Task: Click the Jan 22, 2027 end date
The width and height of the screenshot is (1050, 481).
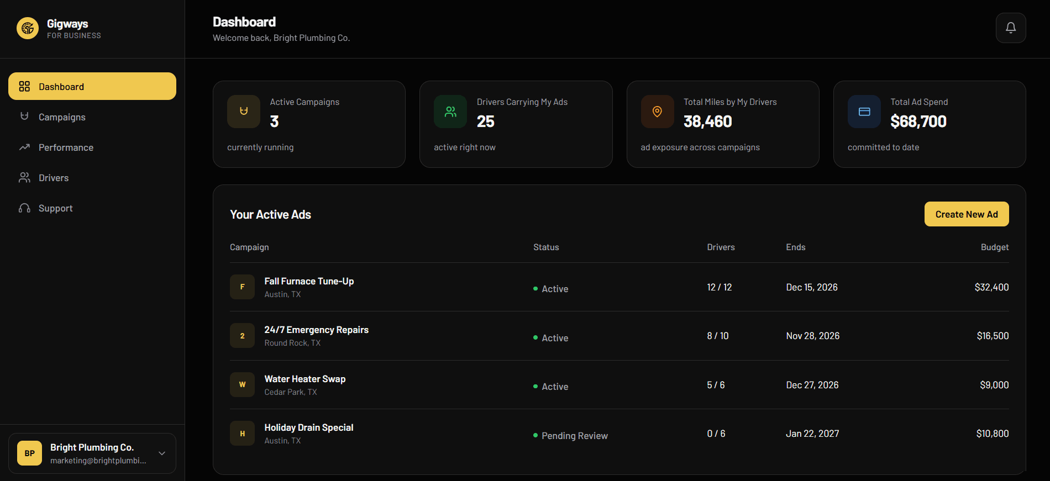Action: (812, 434)
